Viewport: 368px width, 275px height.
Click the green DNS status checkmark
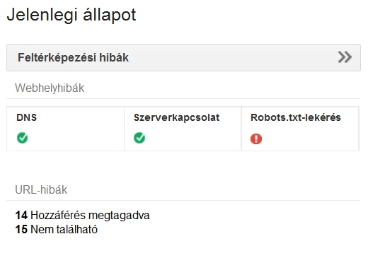tap(23, 138)
